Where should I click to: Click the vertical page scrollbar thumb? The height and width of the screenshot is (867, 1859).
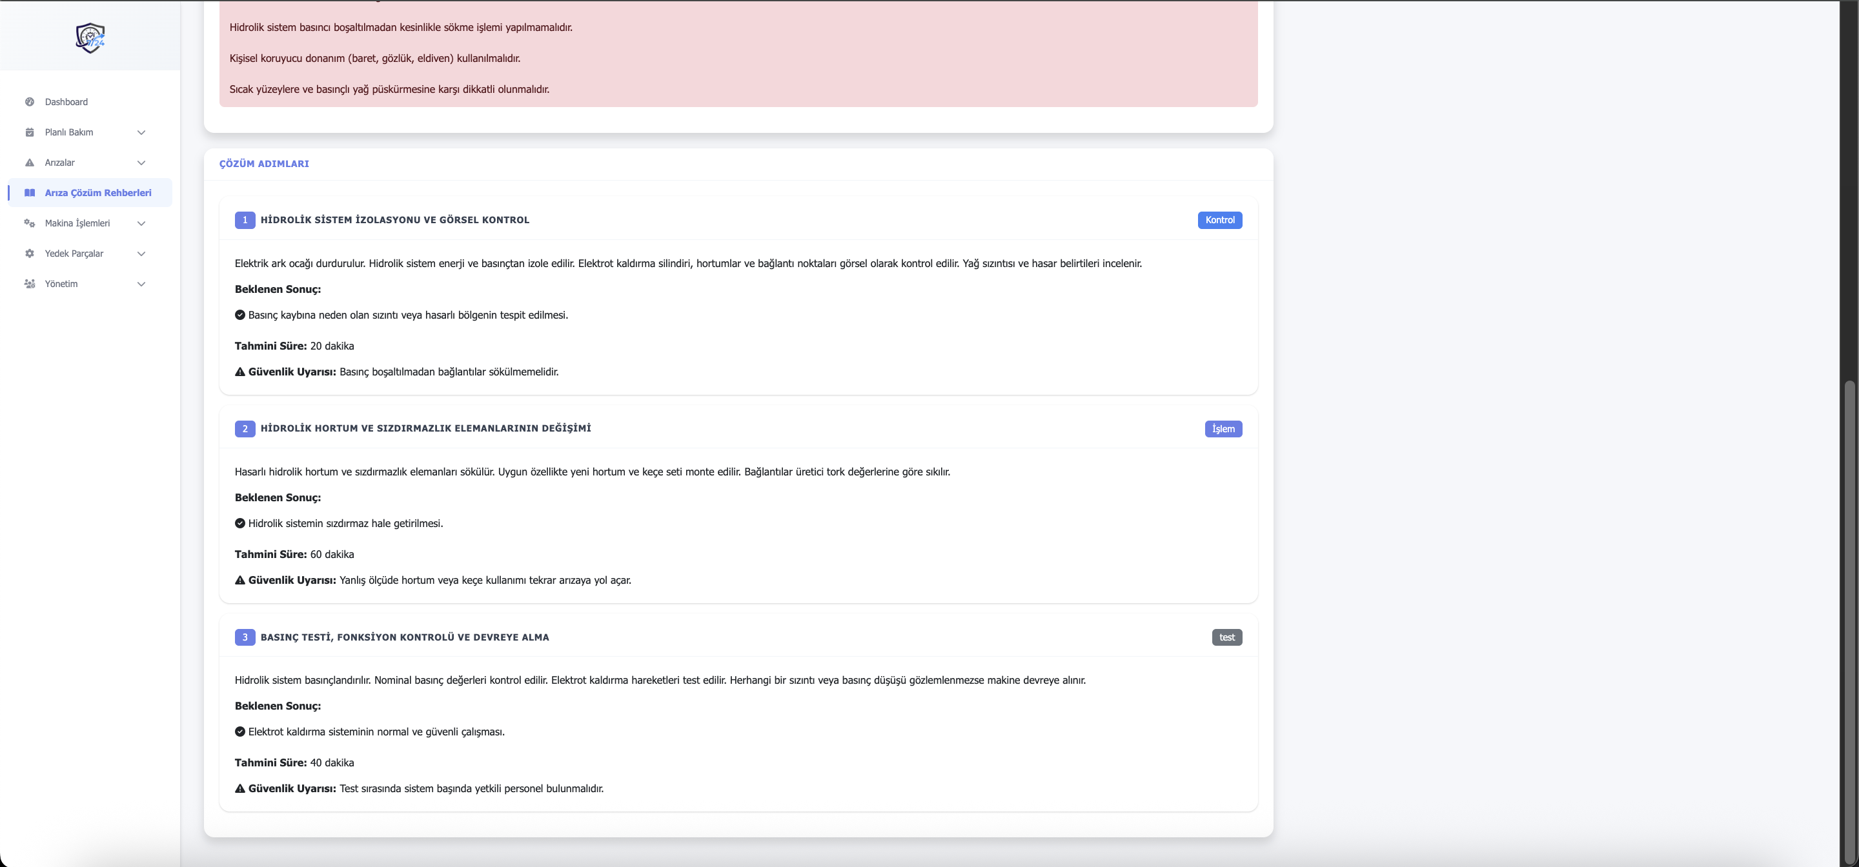pyautogui.click(x=1848, y=621)
